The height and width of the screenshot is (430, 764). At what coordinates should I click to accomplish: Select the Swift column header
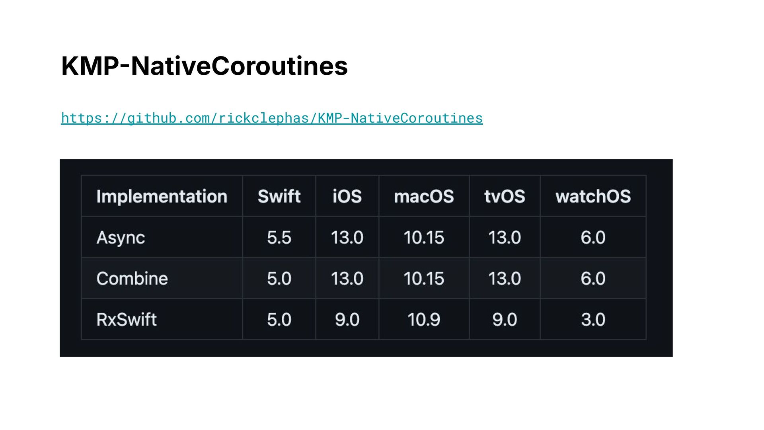pyautogui.click(x=279, y=196)
